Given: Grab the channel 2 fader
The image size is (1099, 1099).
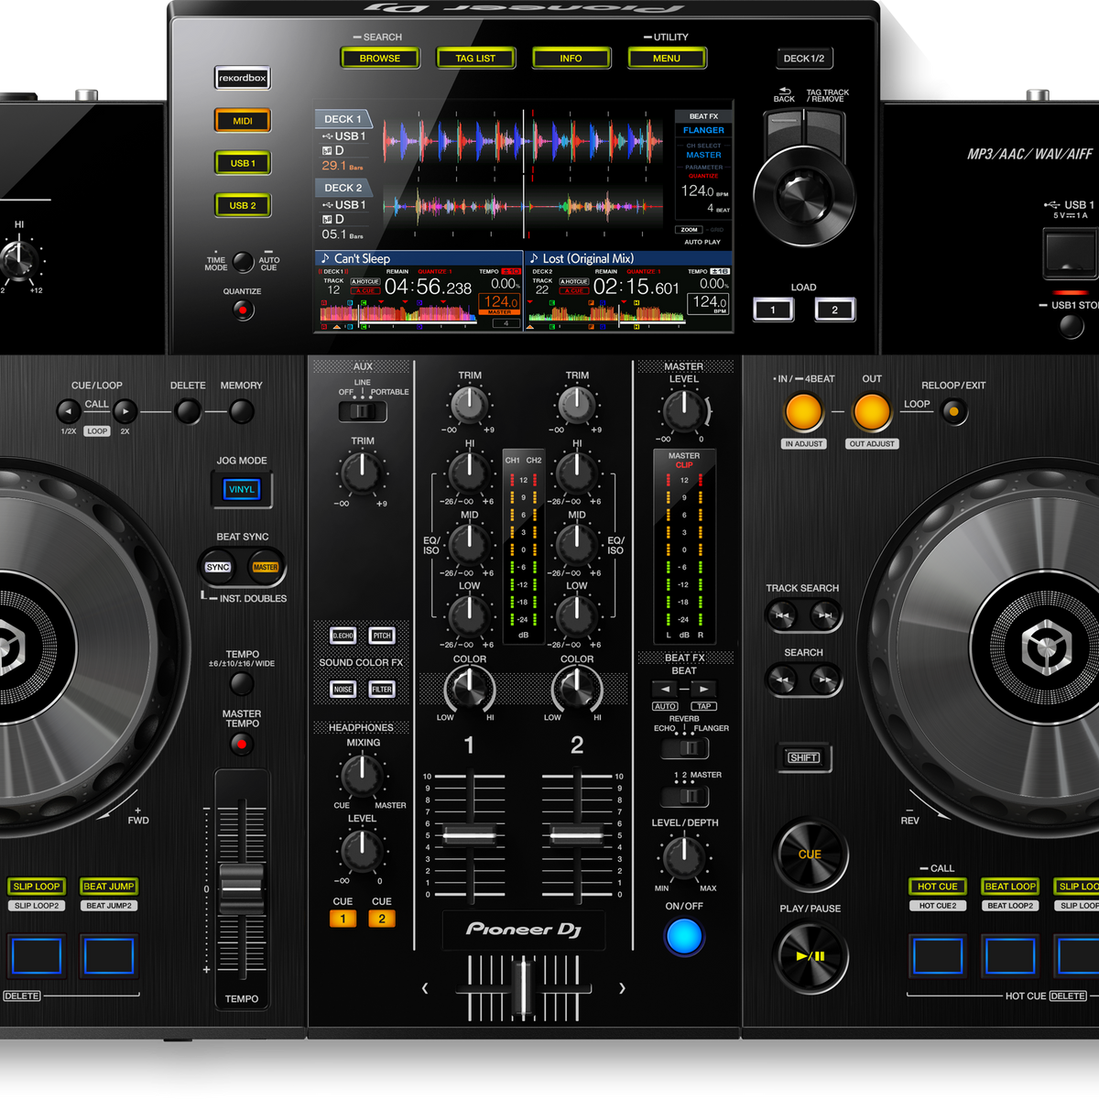Looking at the screenshot, I should pos(577,835).
